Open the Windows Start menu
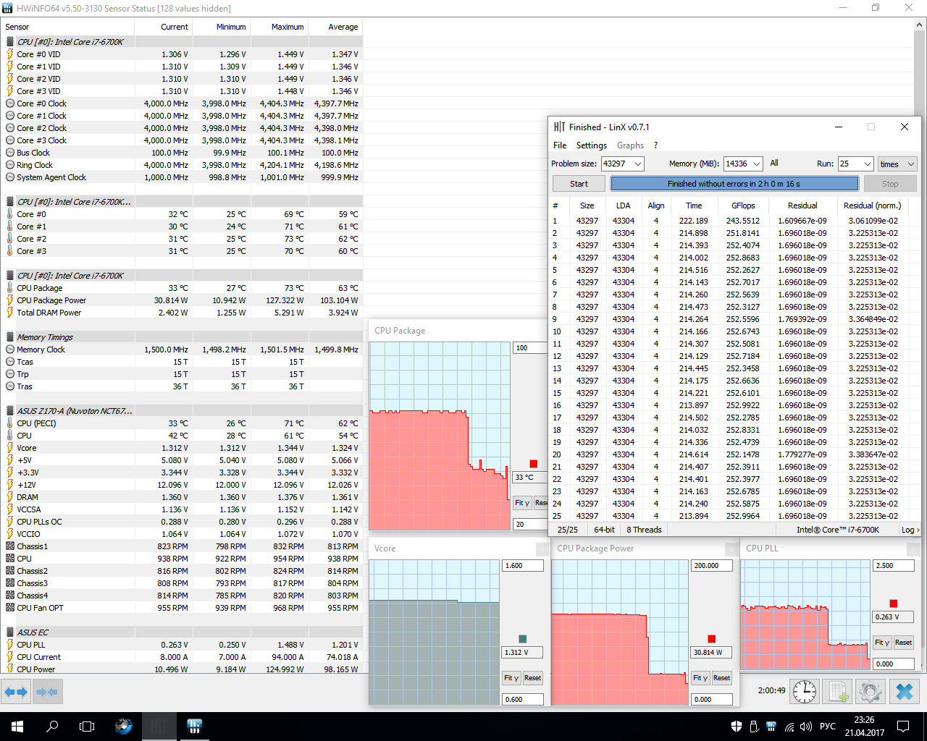The width and height of the screenshot is (927, 741). (17, 727)
